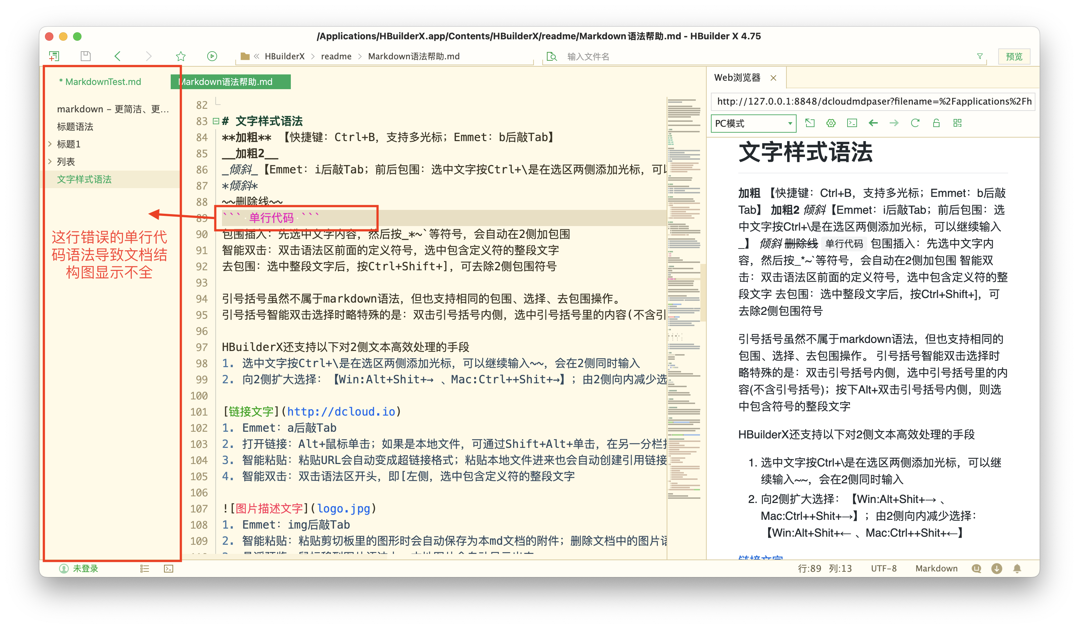
Task: Click the http://dcloud.io link in editor
Action: click(x=341, y=412)
